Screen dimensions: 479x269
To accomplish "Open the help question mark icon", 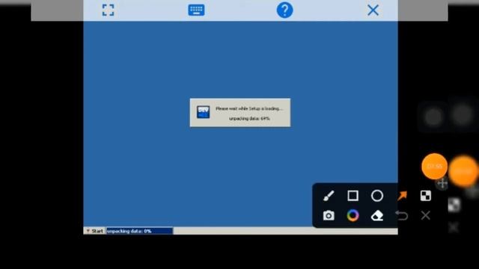I will pos(284,10).
